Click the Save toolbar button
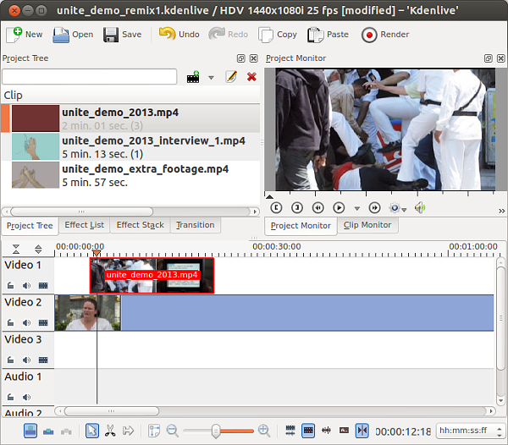The height and width of the screenshot is (445, 508). tap(123, 35)
